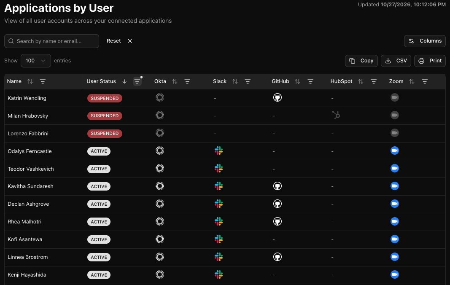Click the Okta icon for Linnea Brostrom
Image resolution: width=450 pixels, height=285 pixels.
pos(160,257)
